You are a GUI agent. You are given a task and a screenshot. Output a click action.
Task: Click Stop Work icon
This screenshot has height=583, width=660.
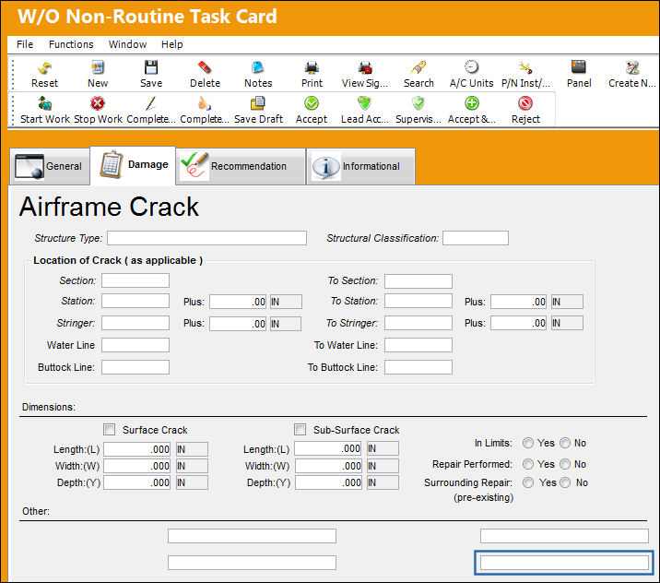pyautogui.click(x=98, y=103)
